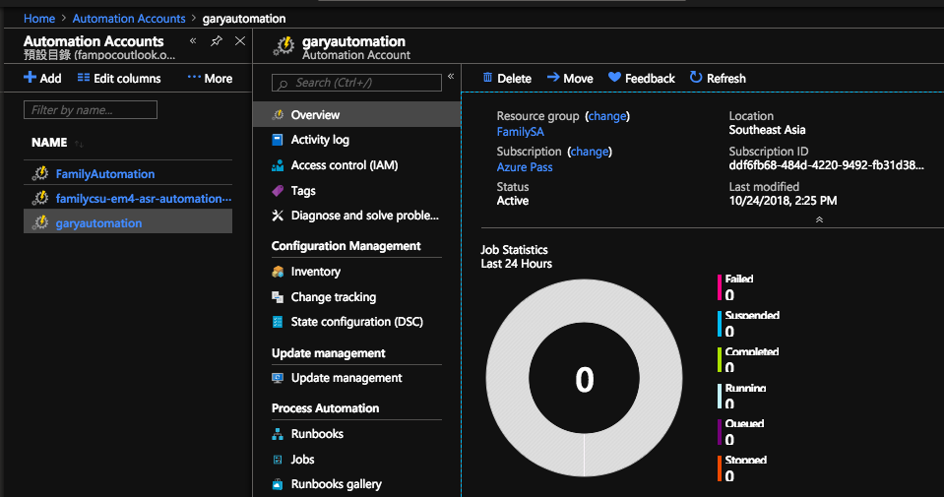Screen dimensions: 944x497
Task: Open the Overview menu item
Action: (x=357, y=114)
